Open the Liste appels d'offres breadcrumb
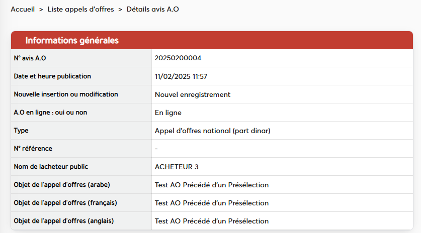421x233 pixels. point(80,10)
